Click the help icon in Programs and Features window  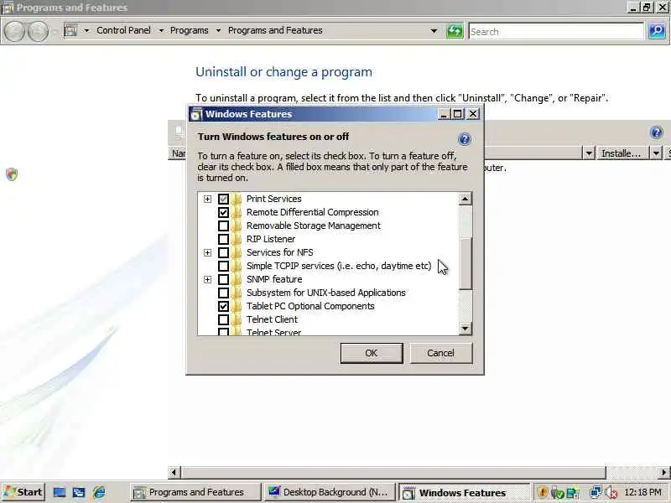click(x=656, y=132)
